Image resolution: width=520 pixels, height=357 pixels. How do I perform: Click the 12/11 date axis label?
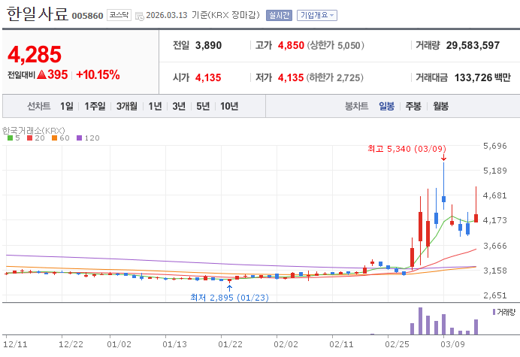click(15, 344)
